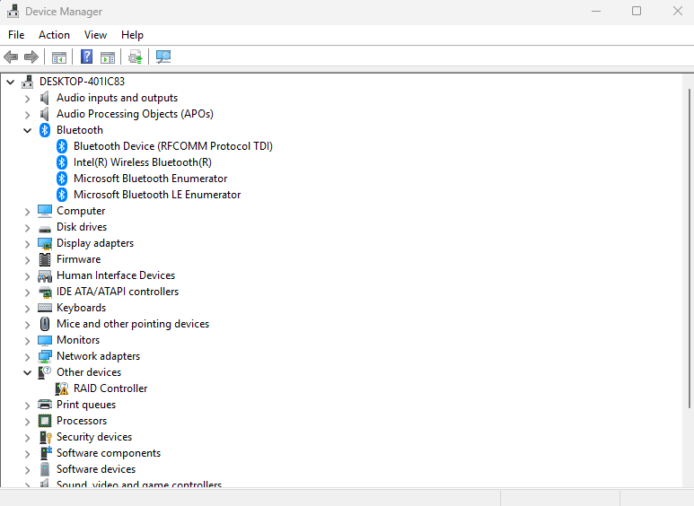Click the RAID Controller warning icon
694x506 pixels.
point(62,388)
